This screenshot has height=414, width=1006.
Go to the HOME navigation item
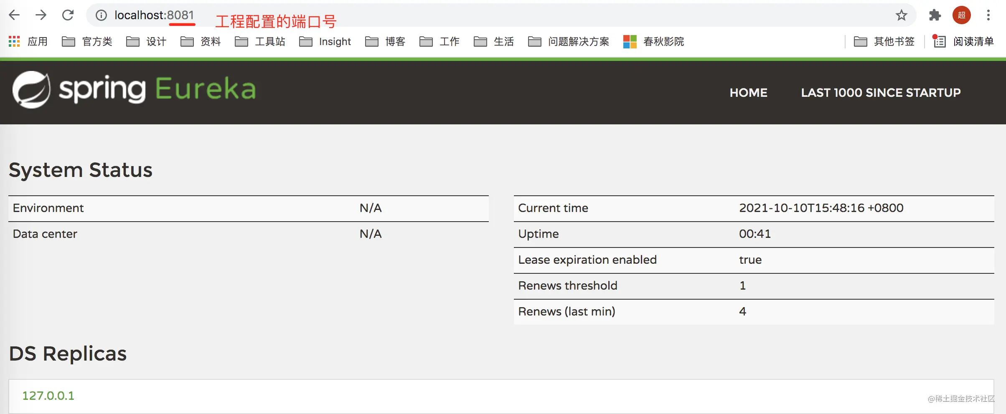[748, 93]
